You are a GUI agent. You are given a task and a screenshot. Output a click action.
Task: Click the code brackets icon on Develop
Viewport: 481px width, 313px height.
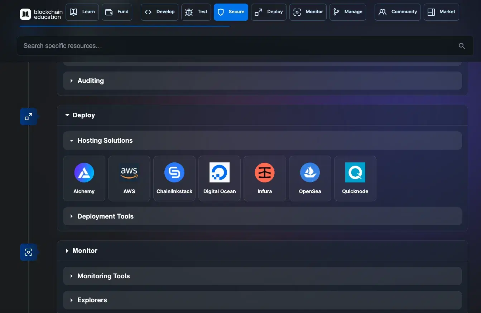[148, 12]
